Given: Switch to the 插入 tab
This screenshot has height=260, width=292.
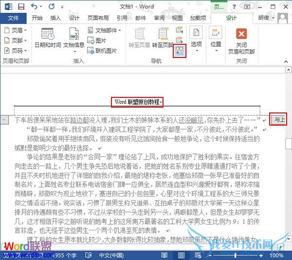Looking at the screenshot, I should [x=55, y=18].
